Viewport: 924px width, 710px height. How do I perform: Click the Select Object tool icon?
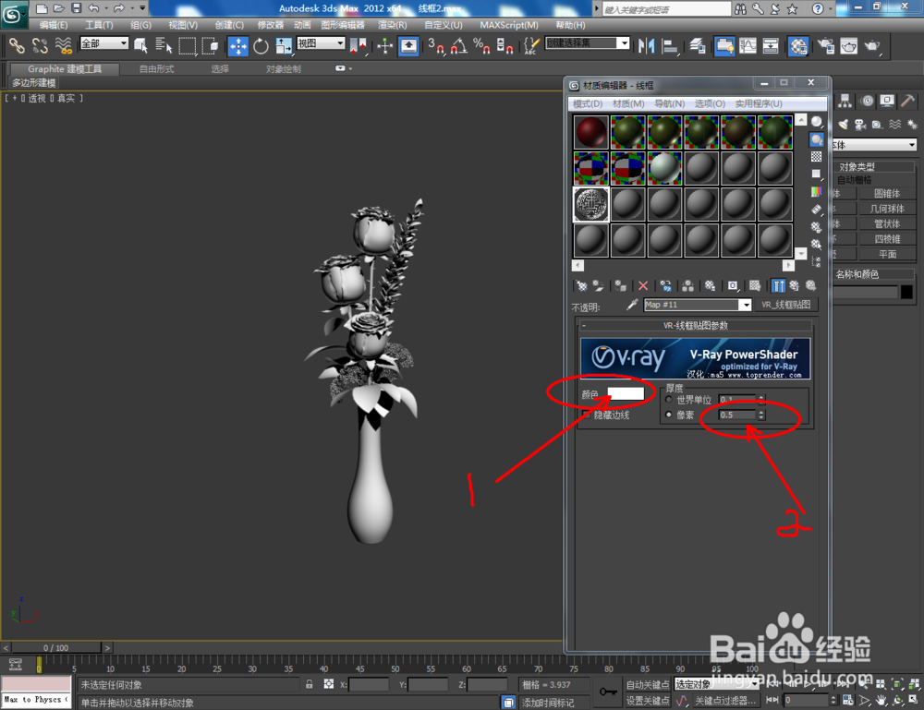140,46
